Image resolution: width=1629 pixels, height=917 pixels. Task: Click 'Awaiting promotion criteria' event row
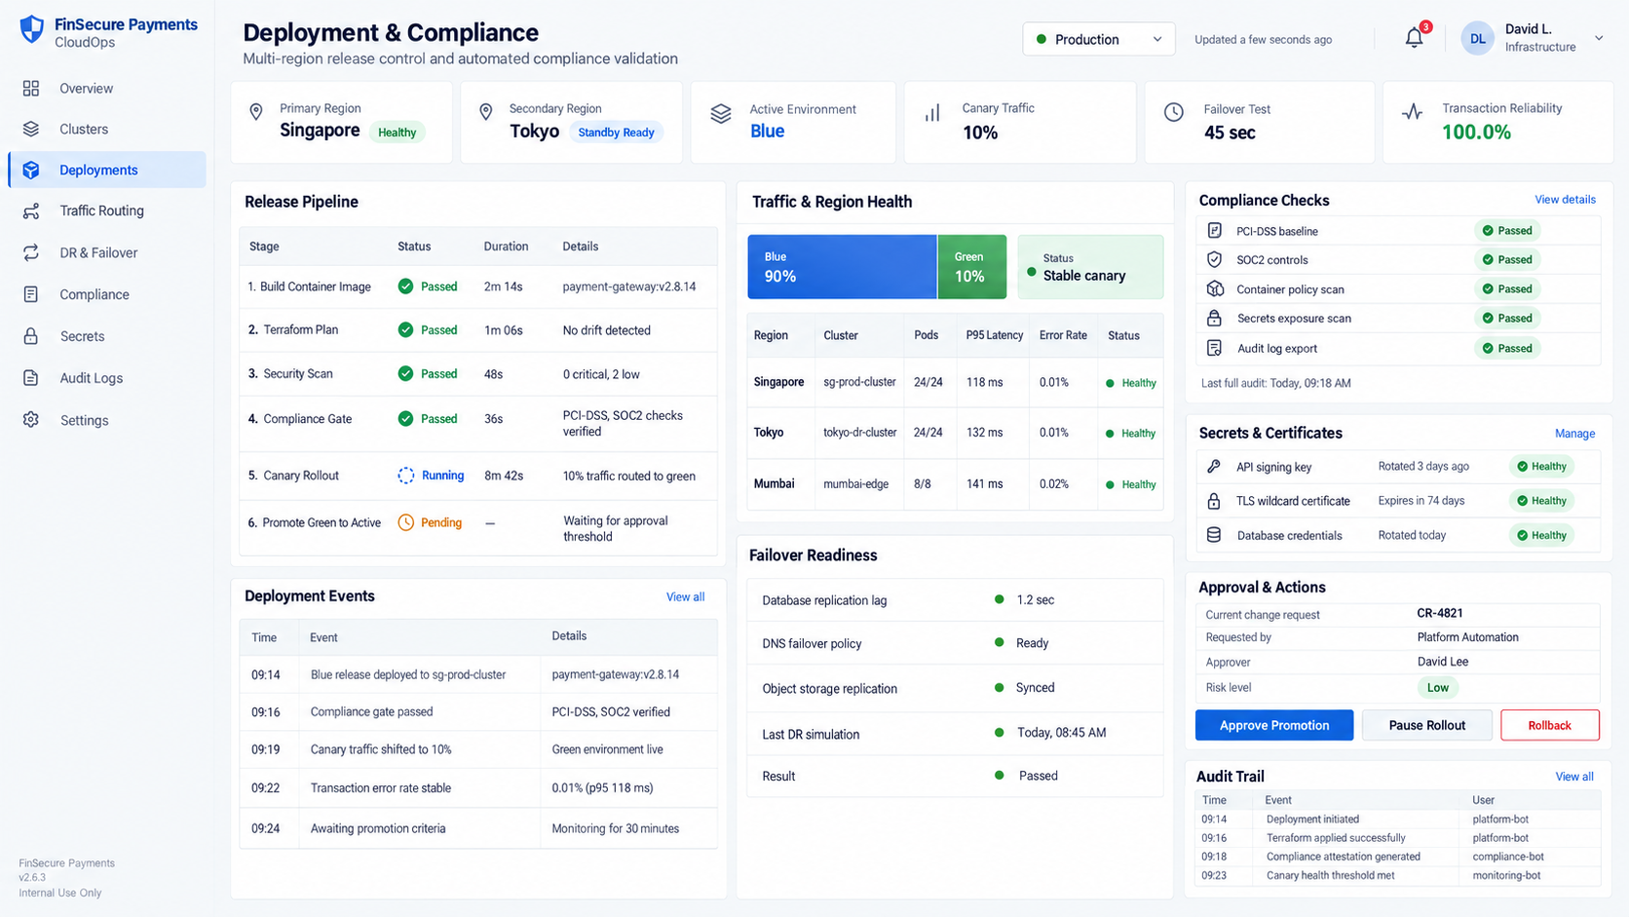tap(478, 828)
